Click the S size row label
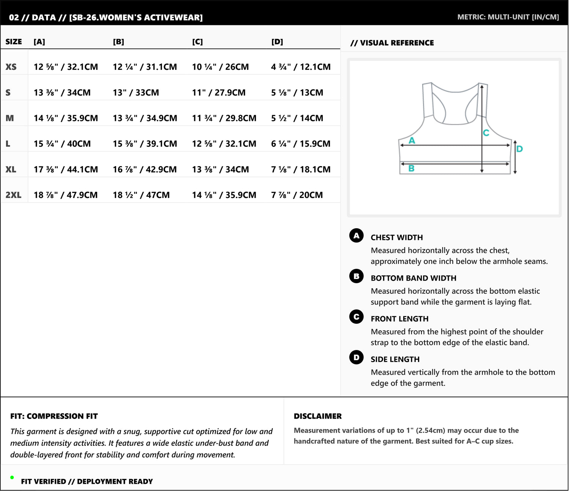Viewport: 569px width, 491px height. click(x=8, y=93)
